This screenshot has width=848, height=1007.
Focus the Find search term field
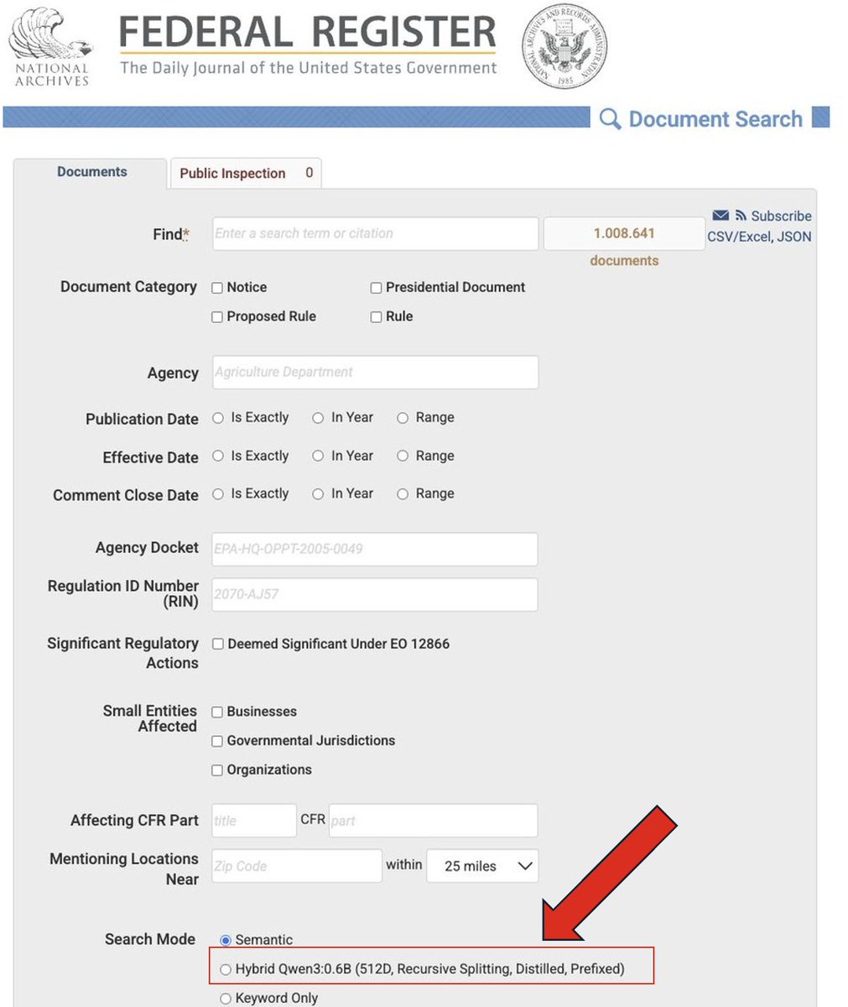(x=375, y=234)
